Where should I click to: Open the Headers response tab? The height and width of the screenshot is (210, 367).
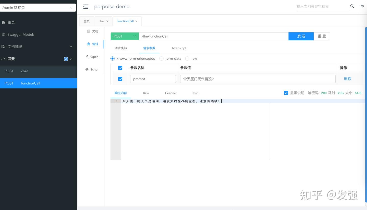[171, 93]
